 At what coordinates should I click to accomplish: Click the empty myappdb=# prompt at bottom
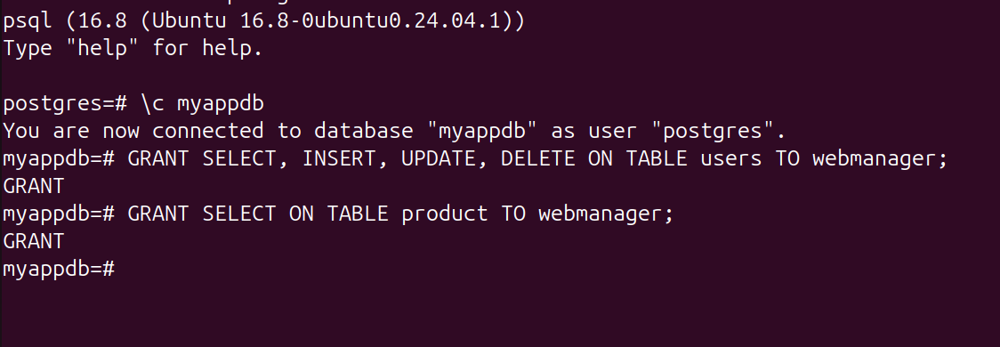point(59,269)
